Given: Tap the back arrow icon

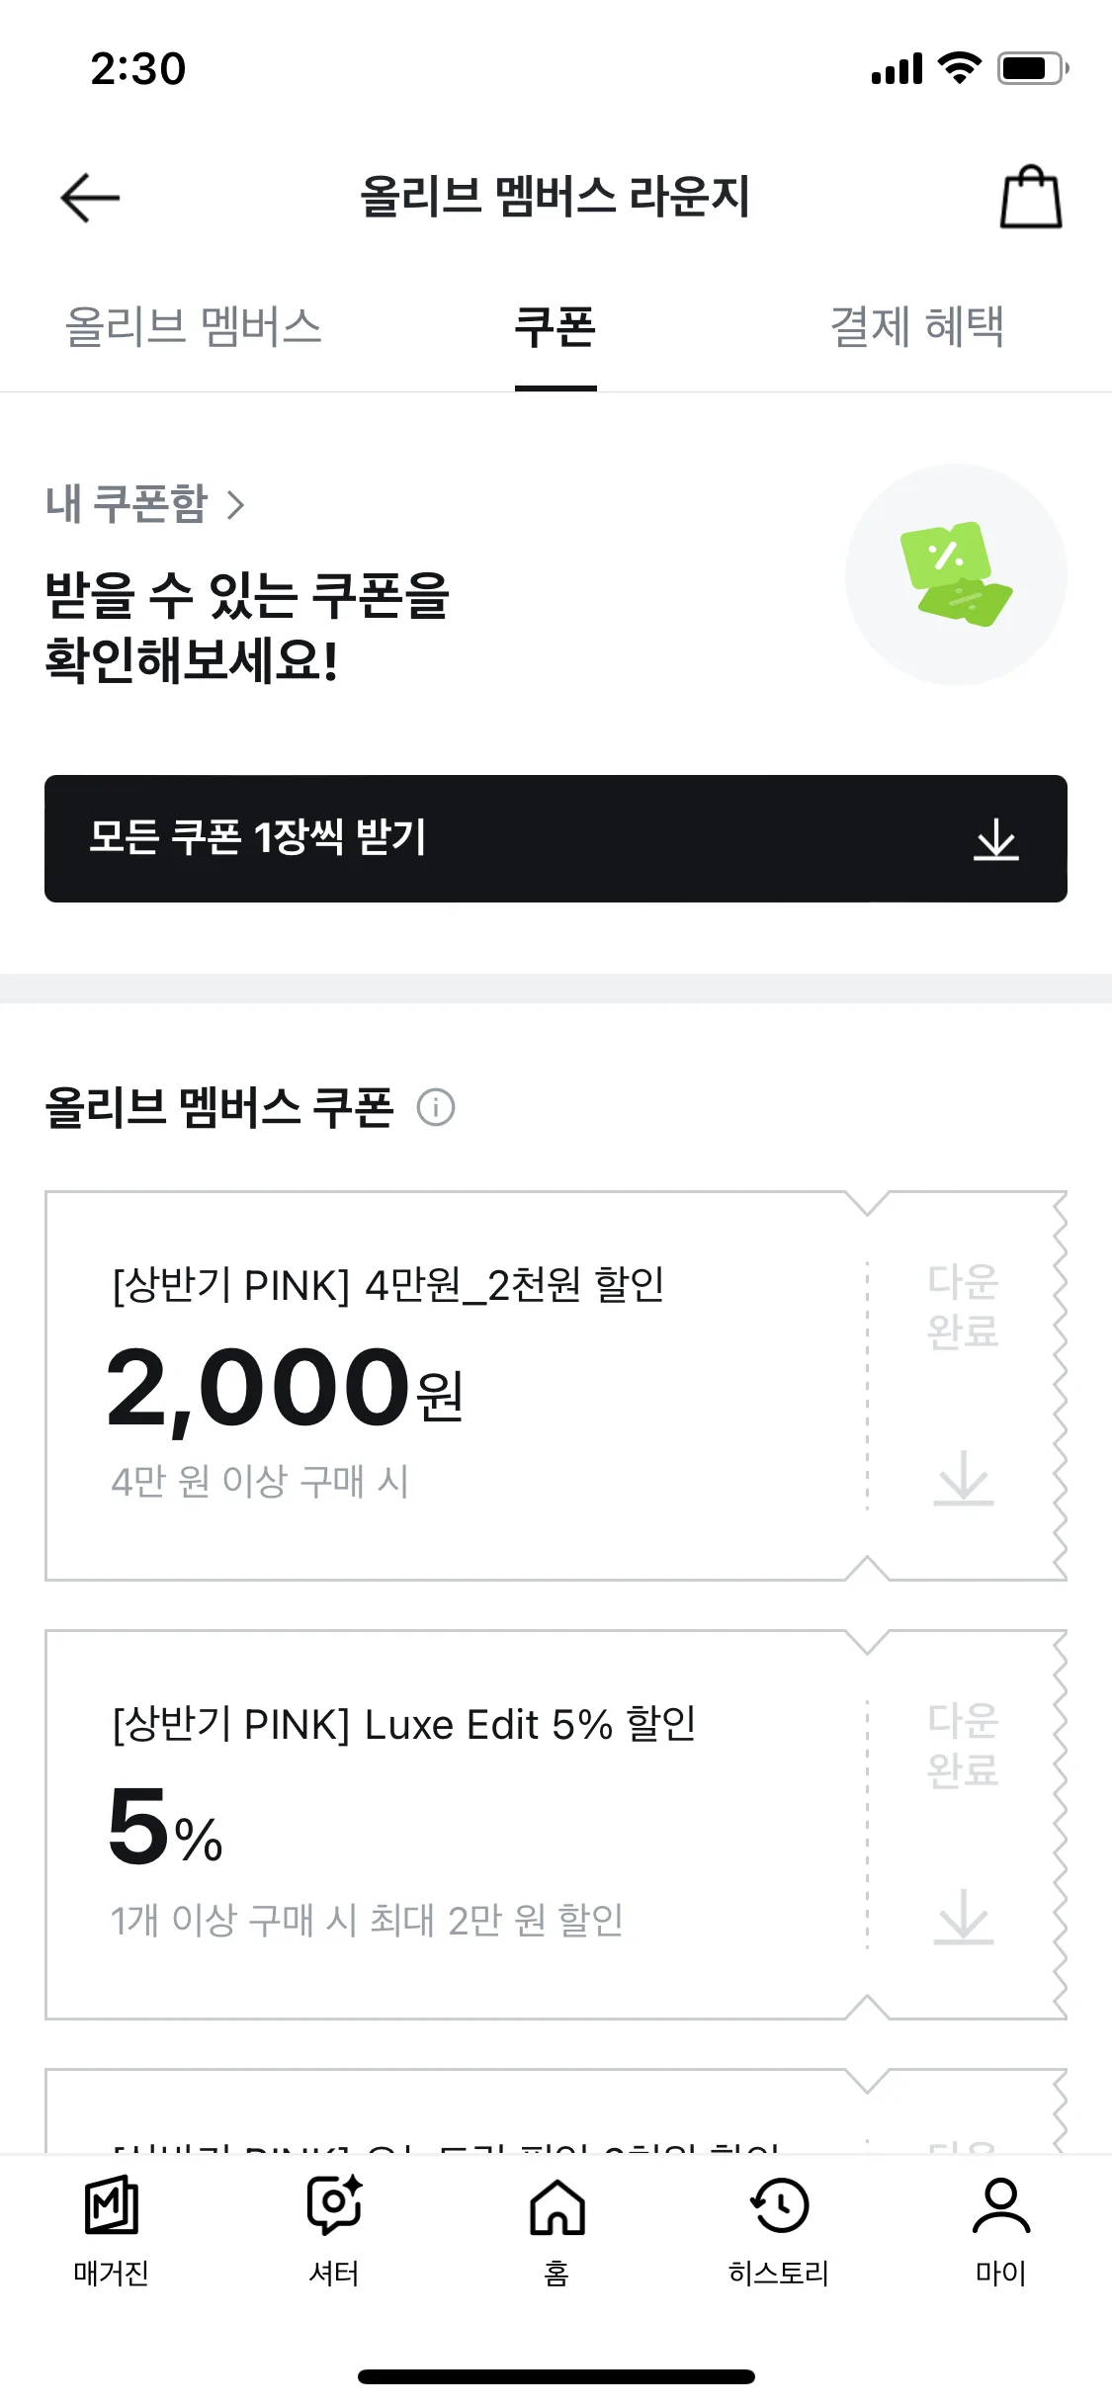Looking at the screenshot, I should click(90, 198).
